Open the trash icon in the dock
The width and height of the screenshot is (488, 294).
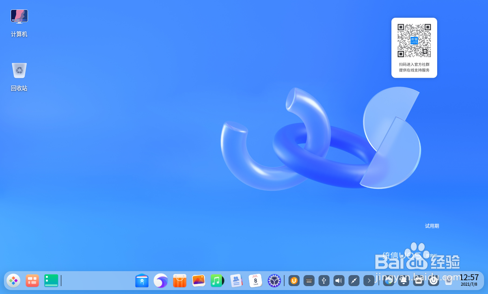pyautogui.click(x=449, y=281)
